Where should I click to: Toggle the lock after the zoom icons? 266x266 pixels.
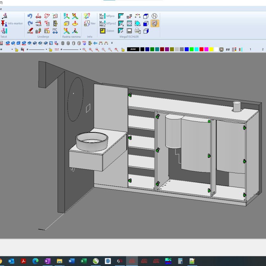click(x=123, y=50)
